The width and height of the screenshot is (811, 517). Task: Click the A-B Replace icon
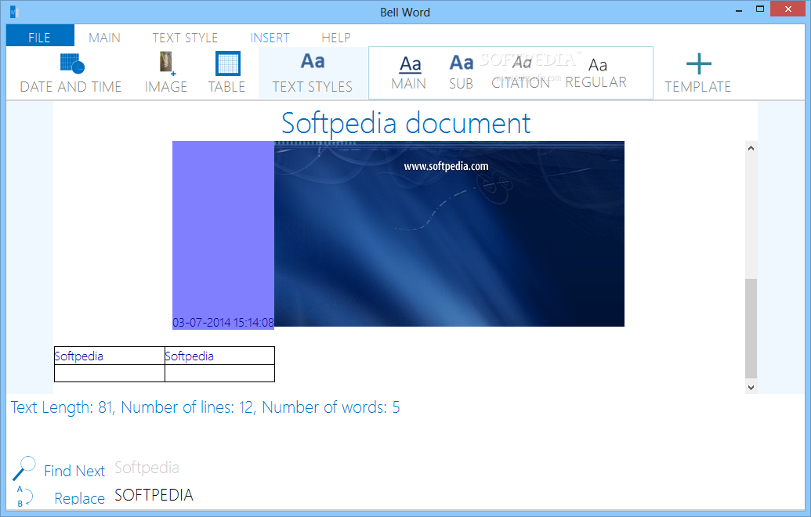[x=24, y=497]
